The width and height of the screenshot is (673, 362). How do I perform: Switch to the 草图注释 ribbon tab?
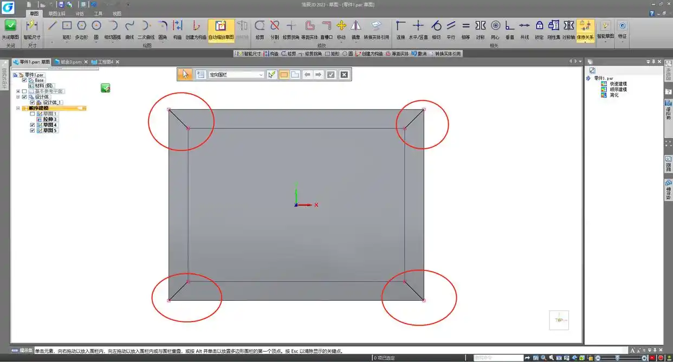(x=56, y=13)
